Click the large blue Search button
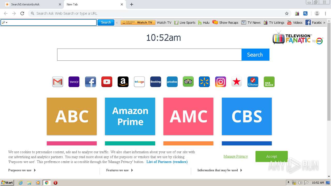The image size is (331, 186). [x=255, y=55]
